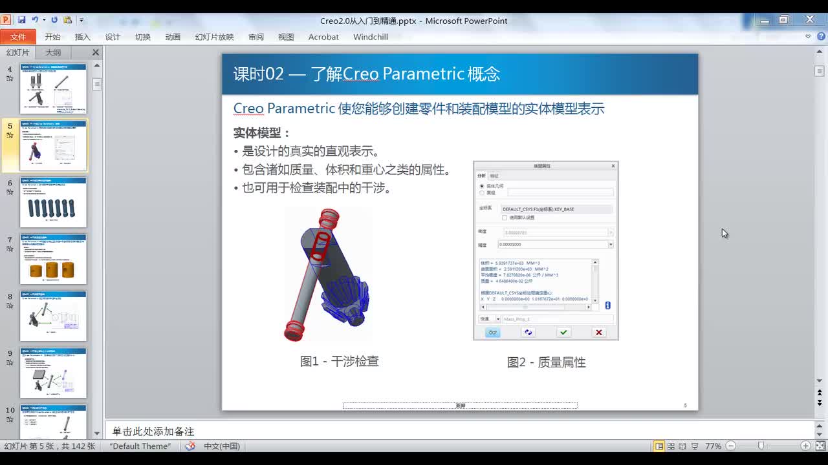
Task: Open the Undo history dropdown arrow
Action: pos(44,20)
